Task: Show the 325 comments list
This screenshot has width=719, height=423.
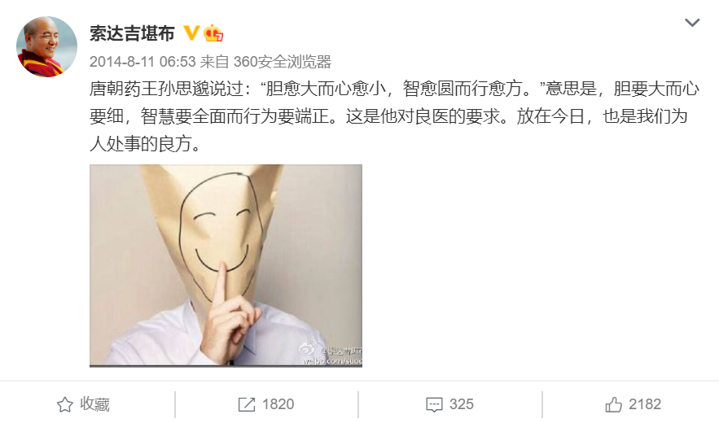Action: tap(462, 404)
